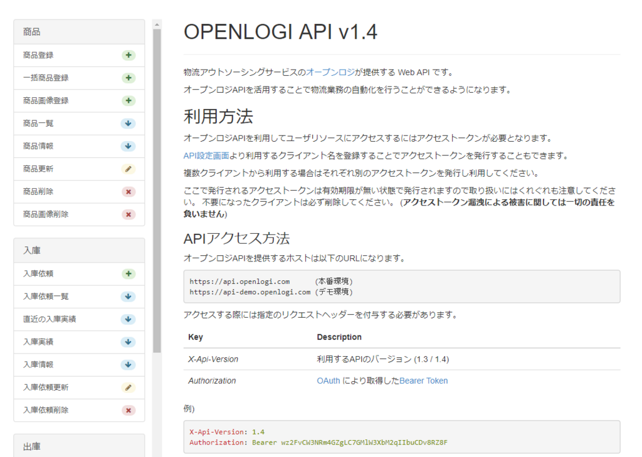Click the blue arrow badge for 入庫実績
642x457 pixels.
[128, 342]
